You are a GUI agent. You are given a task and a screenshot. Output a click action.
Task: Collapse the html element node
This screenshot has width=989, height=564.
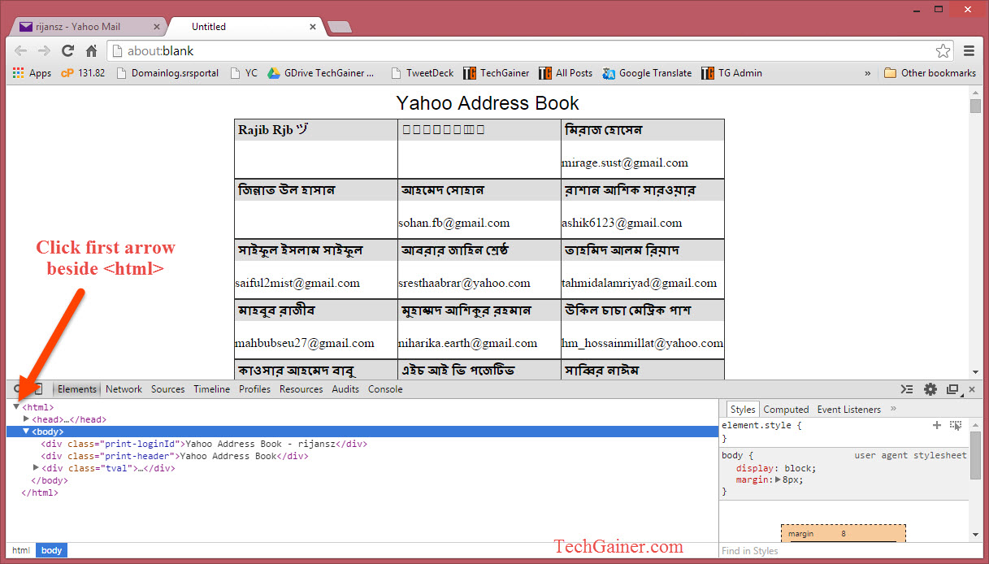coord(18,406)
